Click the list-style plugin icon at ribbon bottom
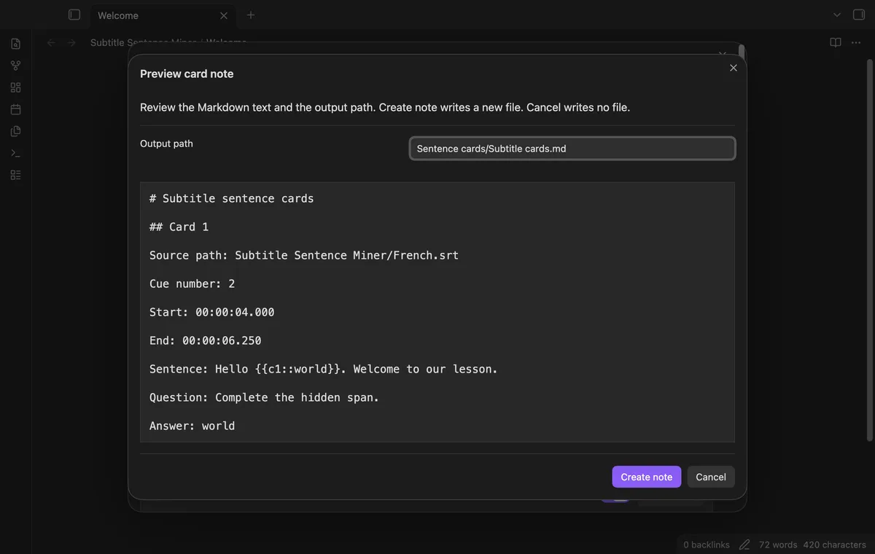Screen dimensions: 875x554 tap(15, 175)
